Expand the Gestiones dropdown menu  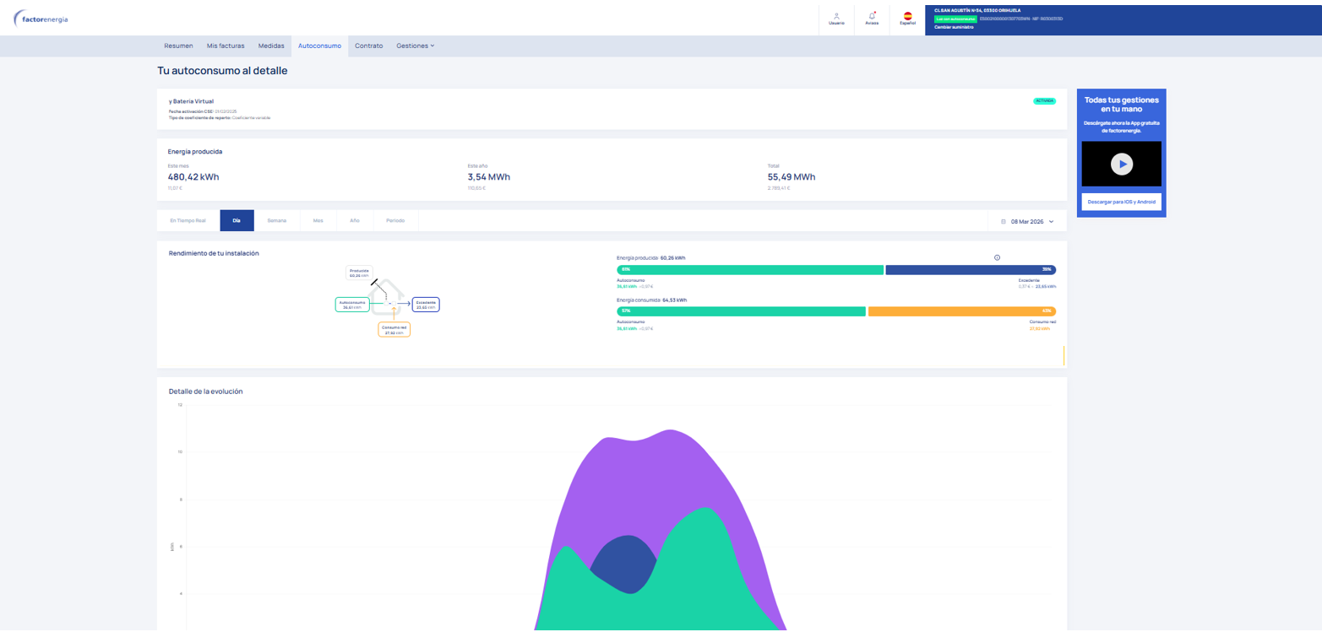(415, 46)
